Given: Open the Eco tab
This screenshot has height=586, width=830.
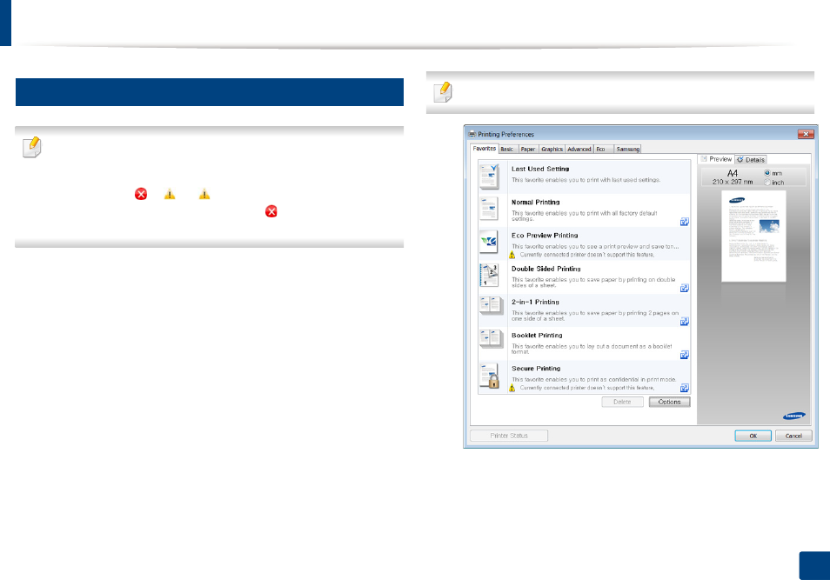Looking at the screenshot, I should (x=604, y=150).
